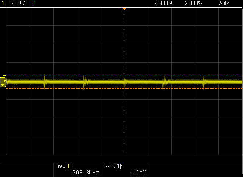Click the second waveform spike from left
Viewport: 243px width, 177px height.
(85, 82)
